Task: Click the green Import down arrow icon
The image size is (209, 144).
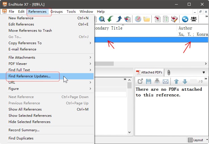Action: click(110, 19)
